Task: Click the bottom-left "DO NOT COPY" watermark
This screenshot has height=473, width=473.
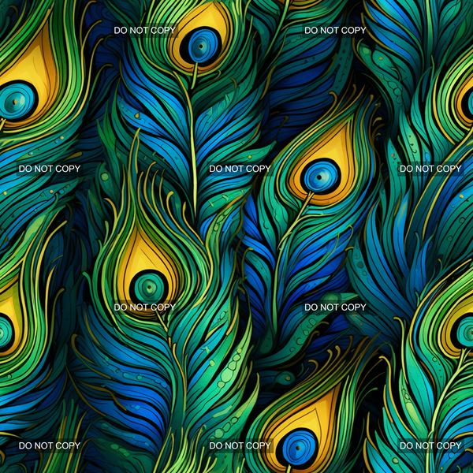Action: coord(50,445)
